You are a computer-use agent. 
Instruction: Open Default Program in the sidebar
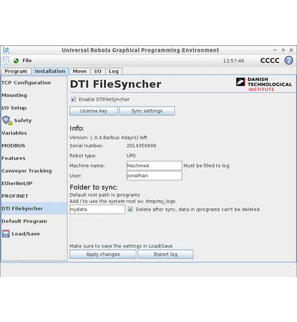(x=34, y=221)
